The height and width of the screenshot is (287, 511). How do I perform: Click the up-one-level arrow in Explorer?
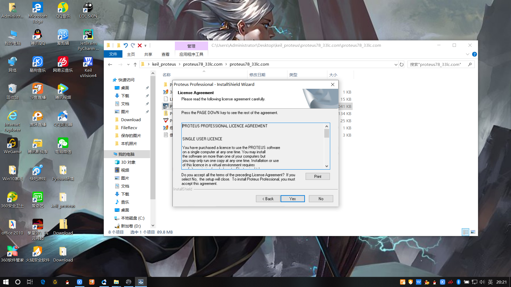point(135,64)
